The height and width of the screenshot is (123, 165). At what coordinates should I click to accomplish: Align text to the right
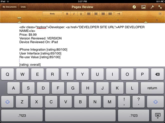coord(102,14)
